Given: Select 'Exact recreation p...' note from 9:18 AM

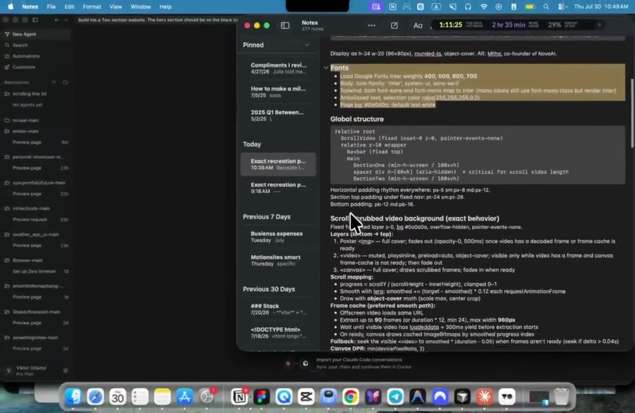Looking at the screenshot, I should pyautogui.click(x=278, y=188).
